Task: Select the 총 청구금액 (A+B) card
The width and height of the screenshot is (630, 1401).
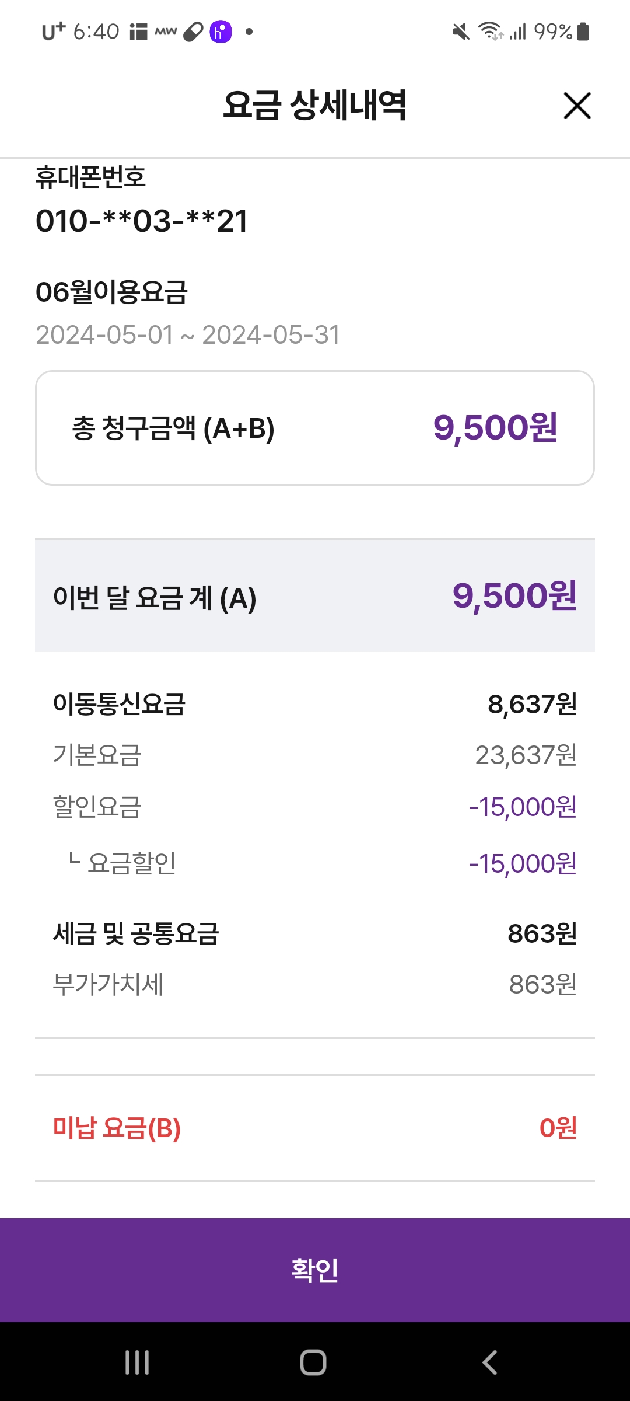Action: (x=315, y=428)
